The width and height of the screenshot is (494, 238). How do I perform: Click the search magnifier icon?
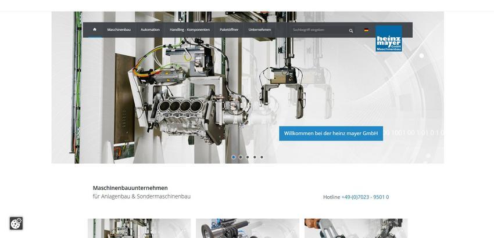[x=351, y=31]
